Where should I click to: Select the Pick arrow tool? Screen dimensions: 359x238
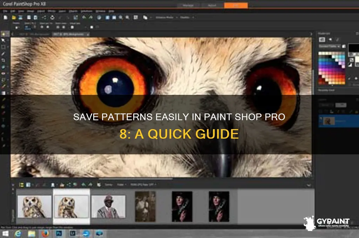(3, 41)
